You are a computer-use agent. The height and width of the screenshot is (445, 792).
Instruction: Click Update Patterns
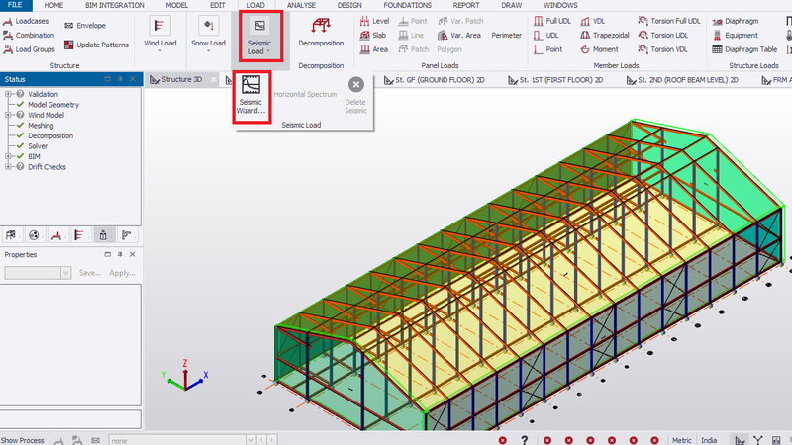[x=96, y=44]
